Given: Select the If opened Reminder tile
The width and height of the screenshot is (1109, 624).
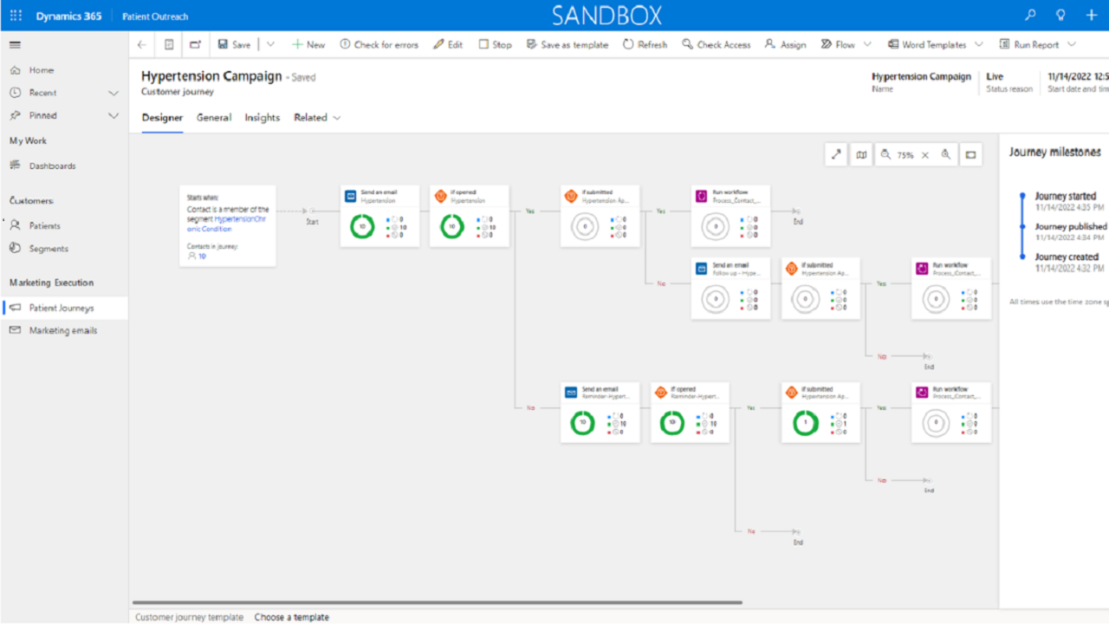Looking at the screenshot, I should (x=690, y=413).
